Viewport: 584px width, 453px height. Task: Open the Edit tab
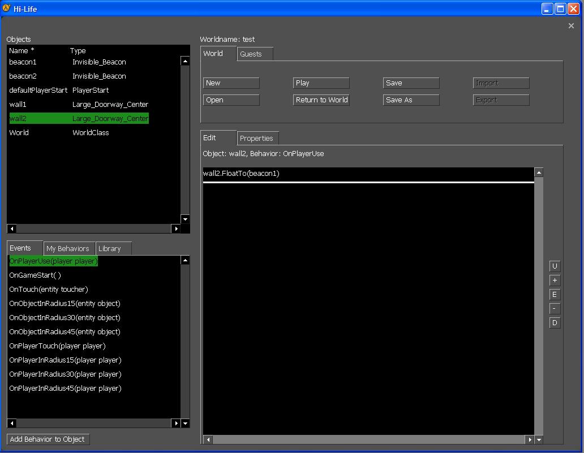coord(218,138)
